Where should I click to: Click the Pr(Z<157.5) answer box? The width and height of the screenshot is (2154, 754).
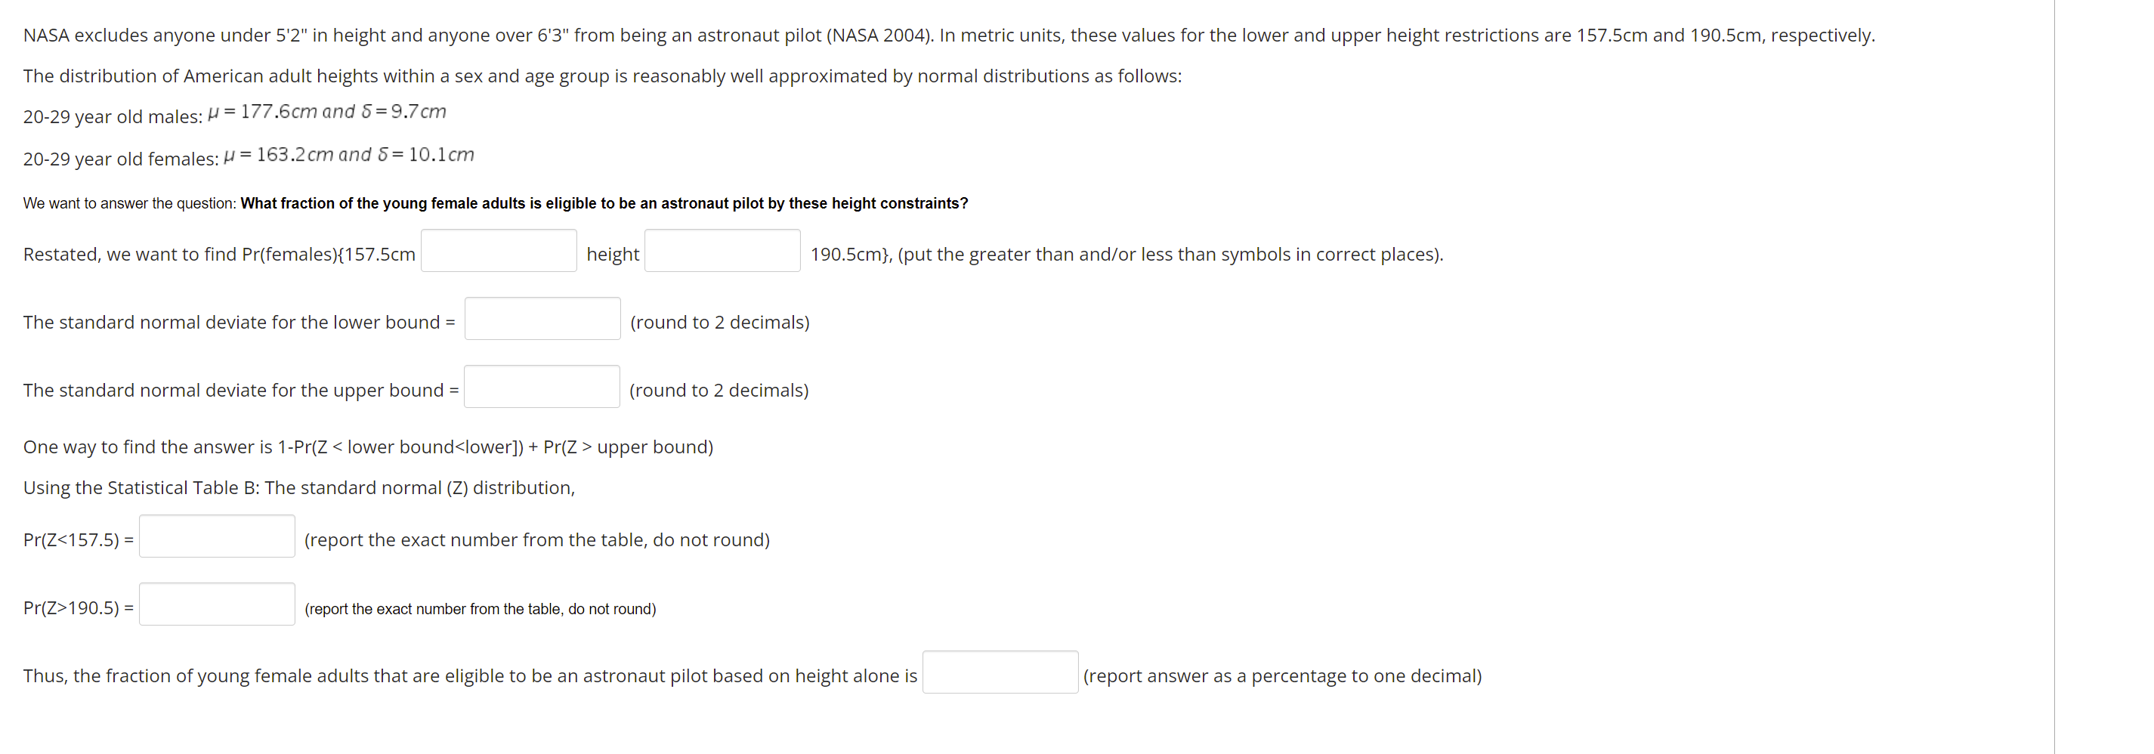point(218,536)
